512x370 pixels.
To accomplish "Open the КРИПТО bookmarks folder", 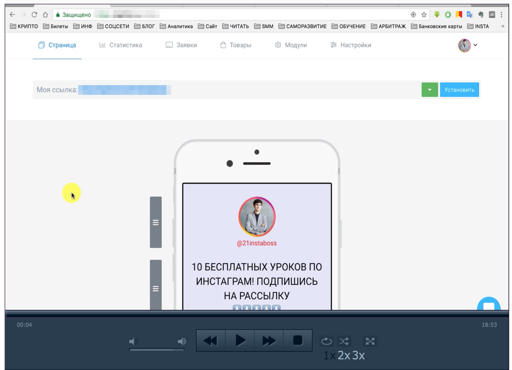I will pyautogui.click(x=24, y=26).
